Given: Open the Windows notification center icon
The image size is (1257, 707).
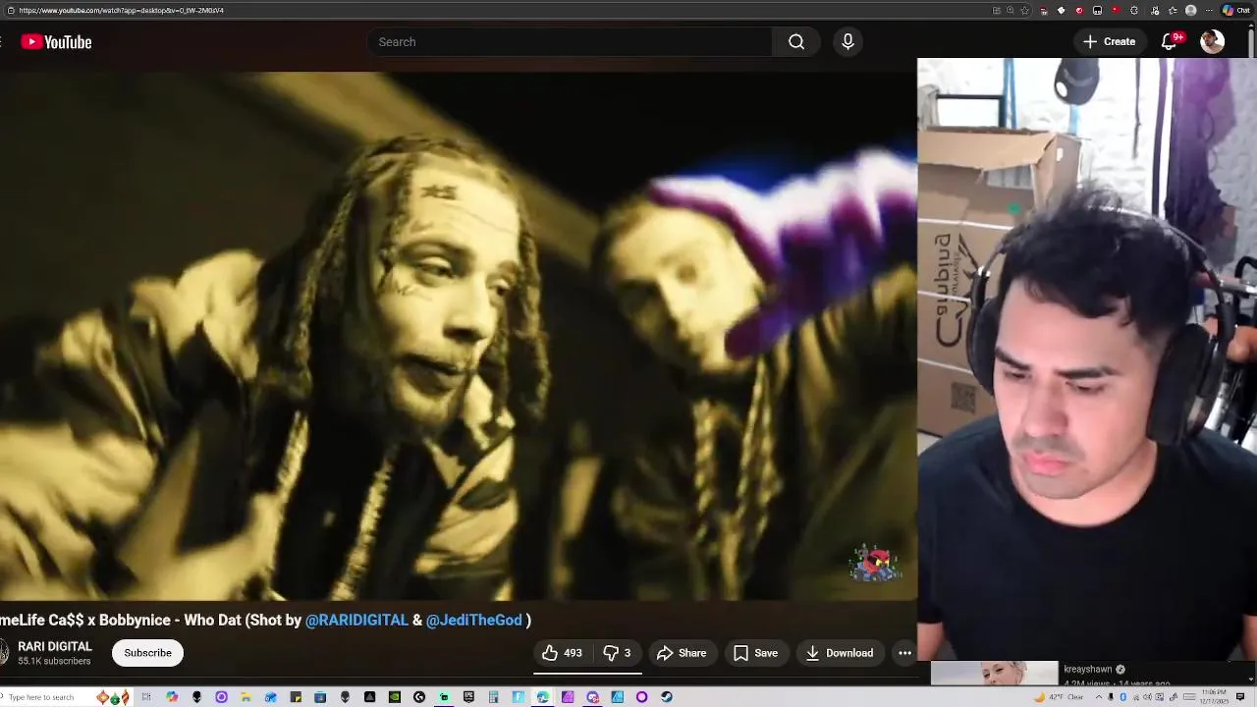Looking at the screenshot, I should point(1240,697).
